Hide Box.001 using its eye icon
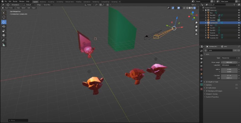Viewport: 241px width, 123px height. pyautogui.click(x=239, y=15)
